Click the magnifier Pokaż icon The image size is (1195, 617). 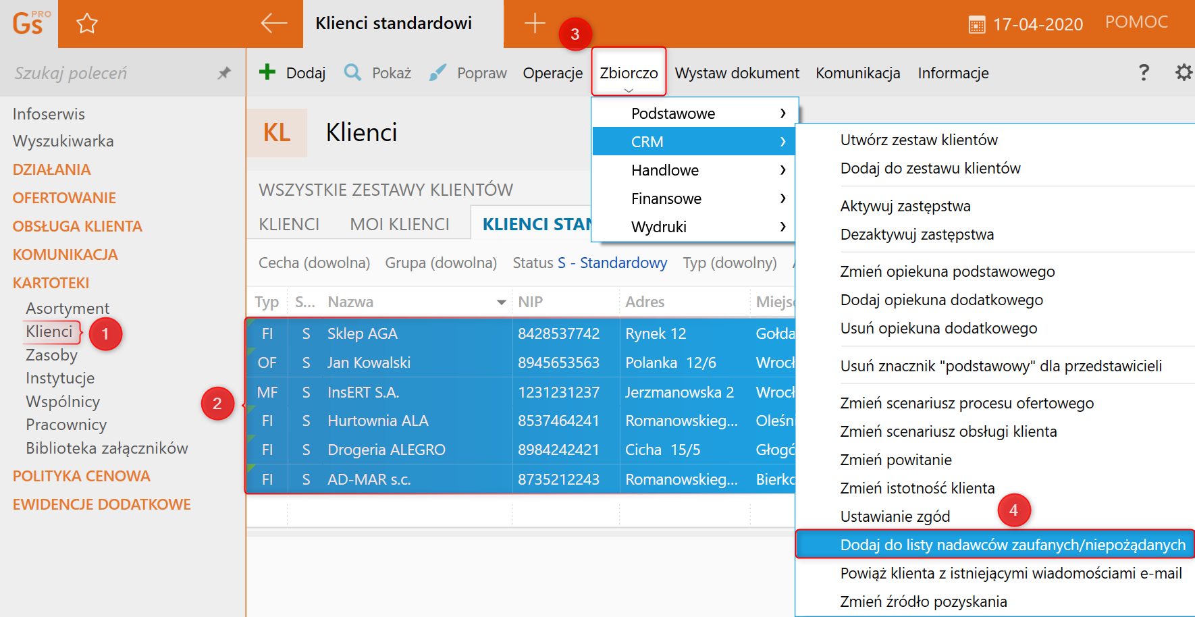pos(352,72)
